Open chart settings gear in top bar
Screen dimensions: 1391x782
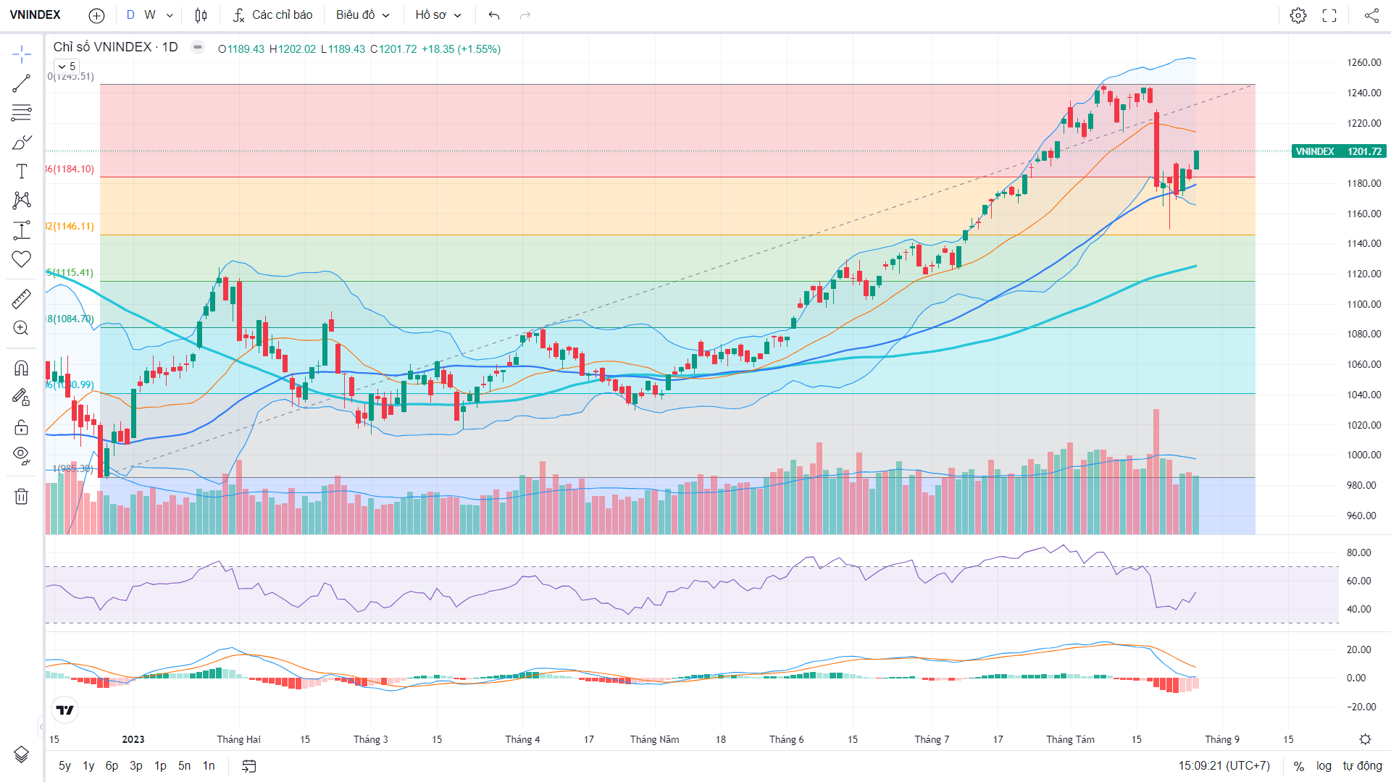click(x=1298, y=15)
